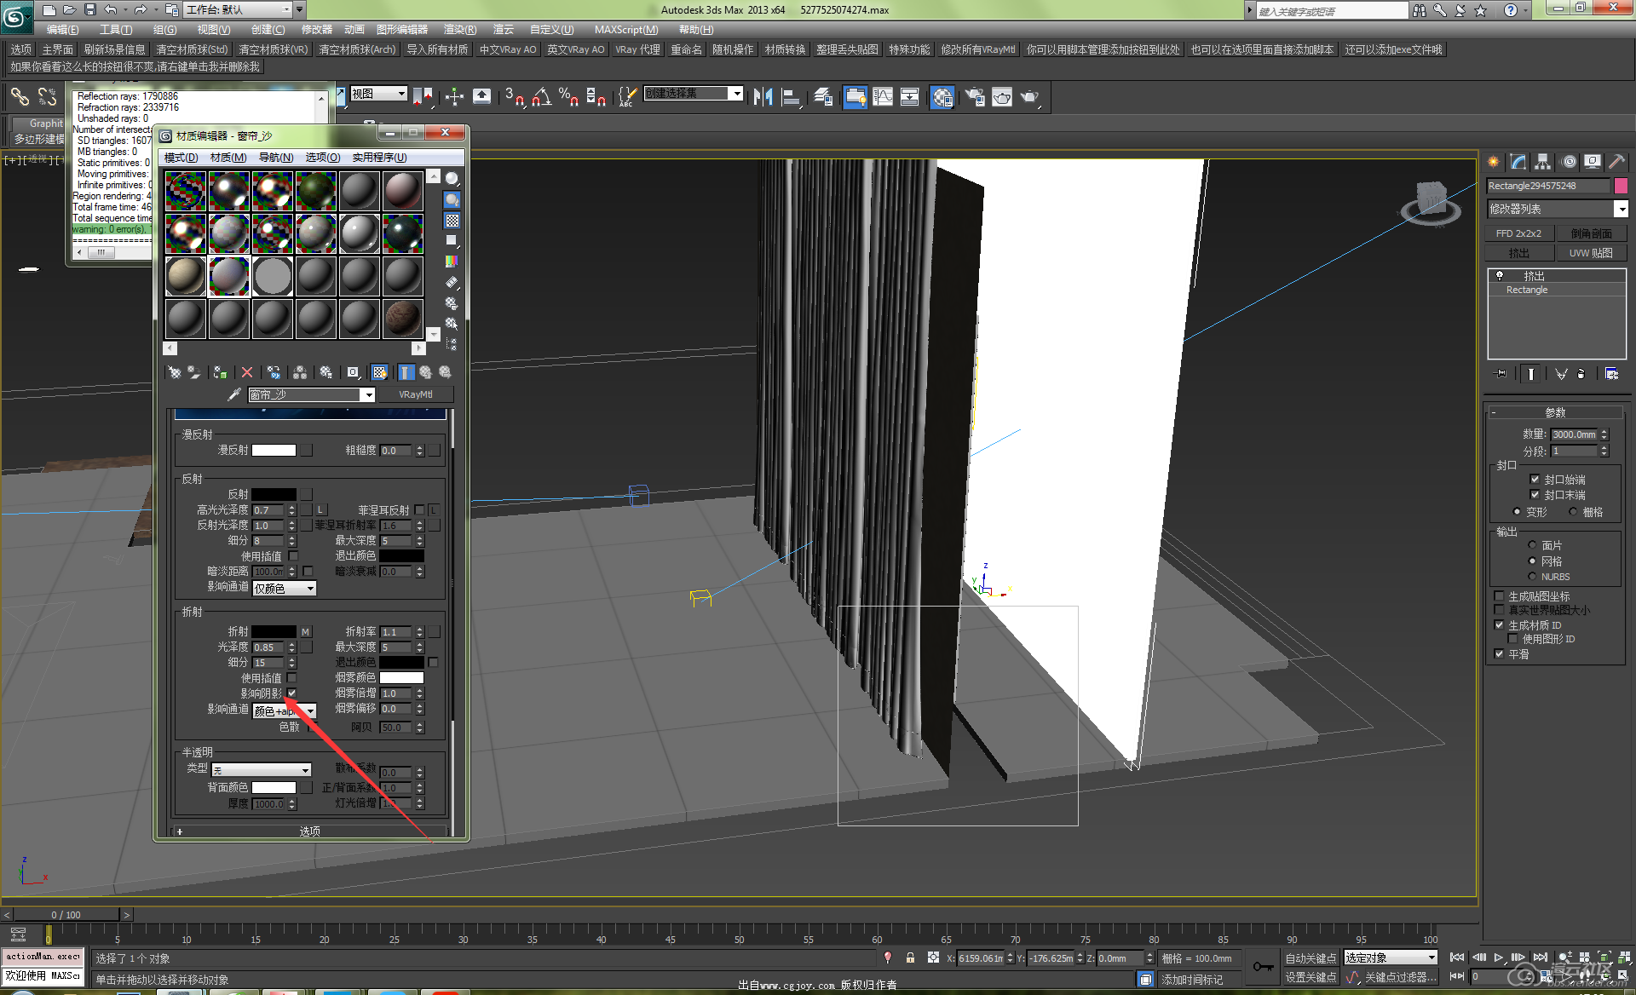Click Get Material icon in Material Editor

point(175,372)
